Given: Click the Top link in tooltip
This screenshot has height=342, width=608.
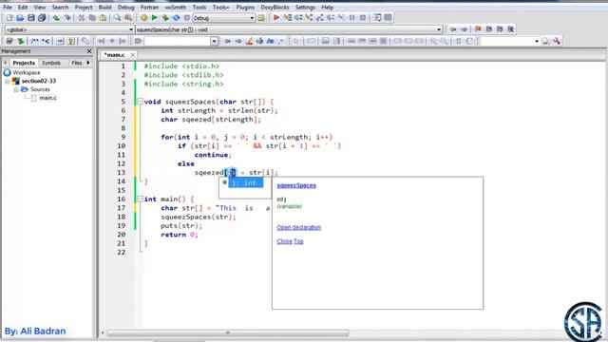Looking at the screenshot, I should pyautogui.click(x=298, y=241).
